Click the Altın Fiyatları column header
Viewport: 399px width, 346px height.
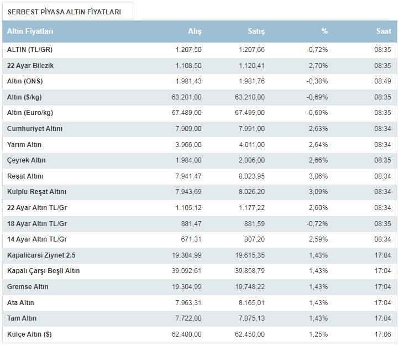coord(30,32)
